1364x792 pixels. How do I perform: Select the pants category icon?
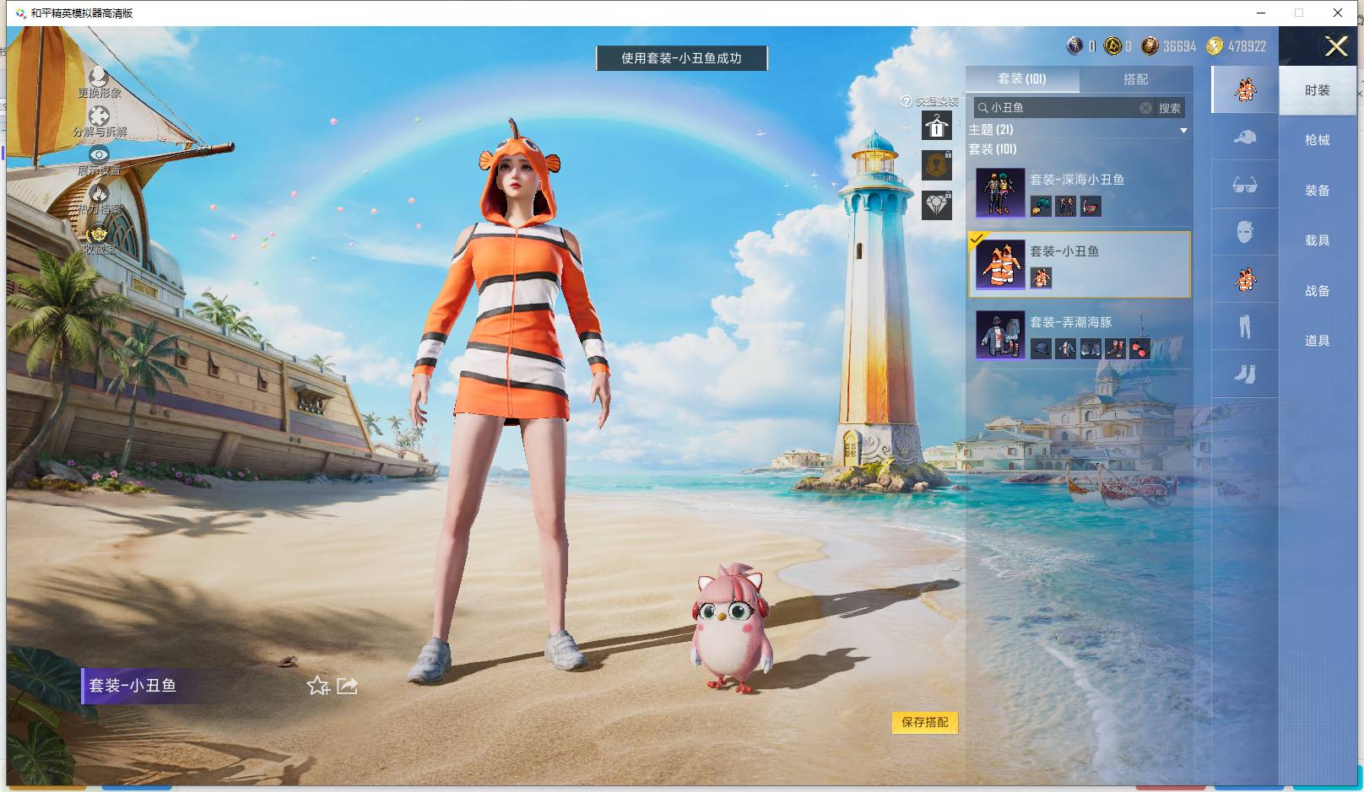pos(1244,326)
